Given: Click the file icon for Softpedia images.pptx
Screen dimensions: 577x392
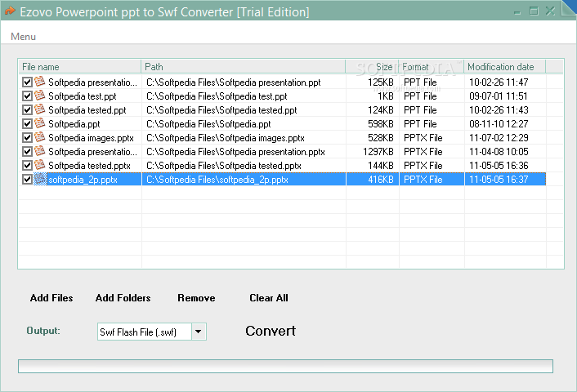Looking at the screenshot, I should pos(39,138).
